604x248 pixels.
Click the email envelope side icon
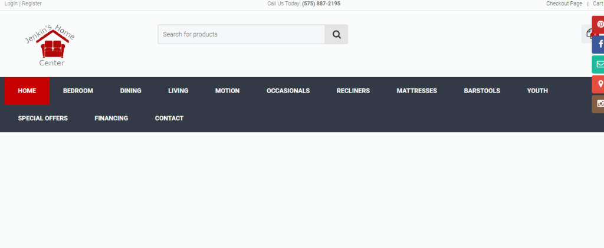pos(599,64)
